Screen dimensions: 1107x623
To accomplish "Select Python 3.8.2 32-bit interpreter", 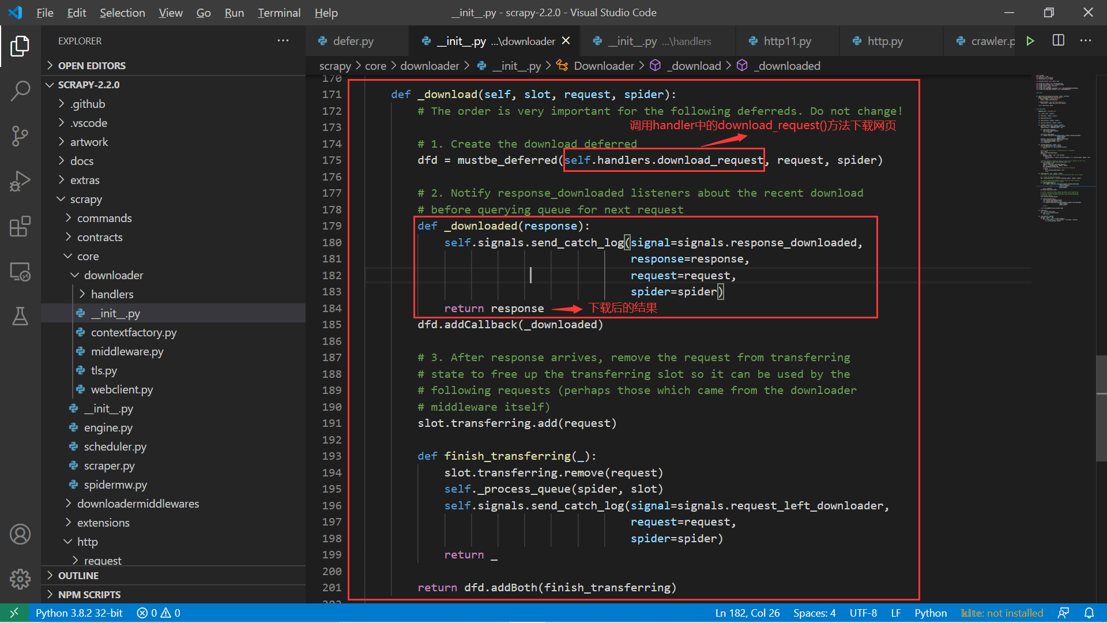I will click(x=79, y=613).
